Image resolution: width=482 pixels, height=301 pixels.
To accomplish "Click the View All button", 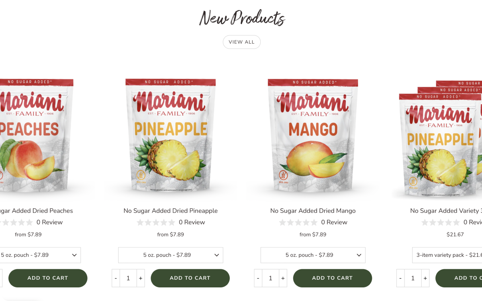I will point(241,42).
